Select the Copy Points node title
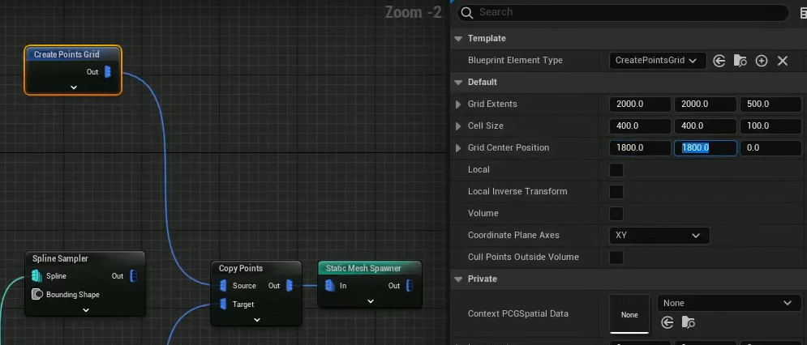The width and height of the screenshot is (807, 345). point(240,268)
